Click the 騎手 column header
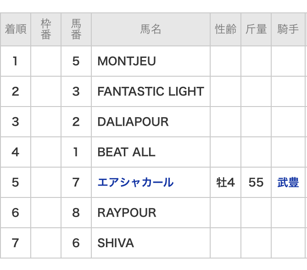 (x=288, y=29)
